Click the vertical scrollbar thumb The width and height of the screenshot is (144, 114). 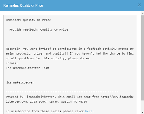pos(142,58)
